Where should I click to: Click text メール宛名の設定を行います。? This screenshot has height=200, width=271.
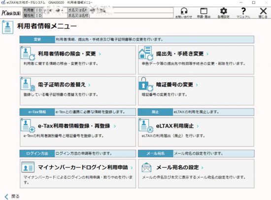(199, 154)
